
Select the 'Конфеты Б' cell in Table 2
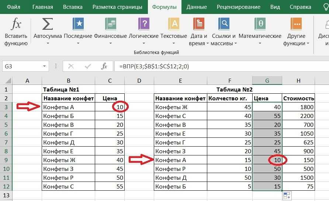coord(180,186)
